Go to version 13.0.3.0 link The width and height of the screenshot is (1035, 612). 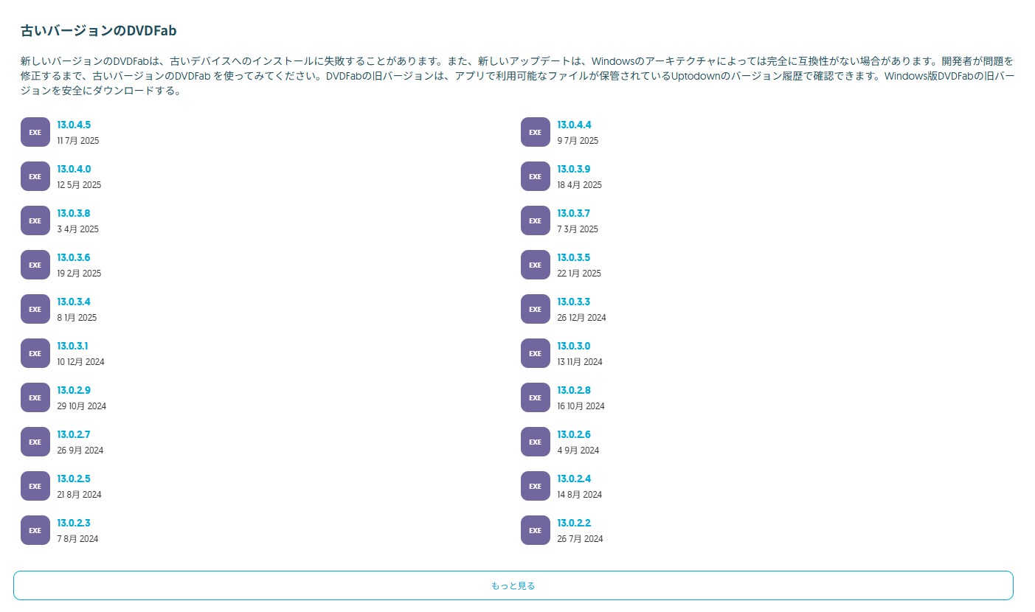coord(573,347)
